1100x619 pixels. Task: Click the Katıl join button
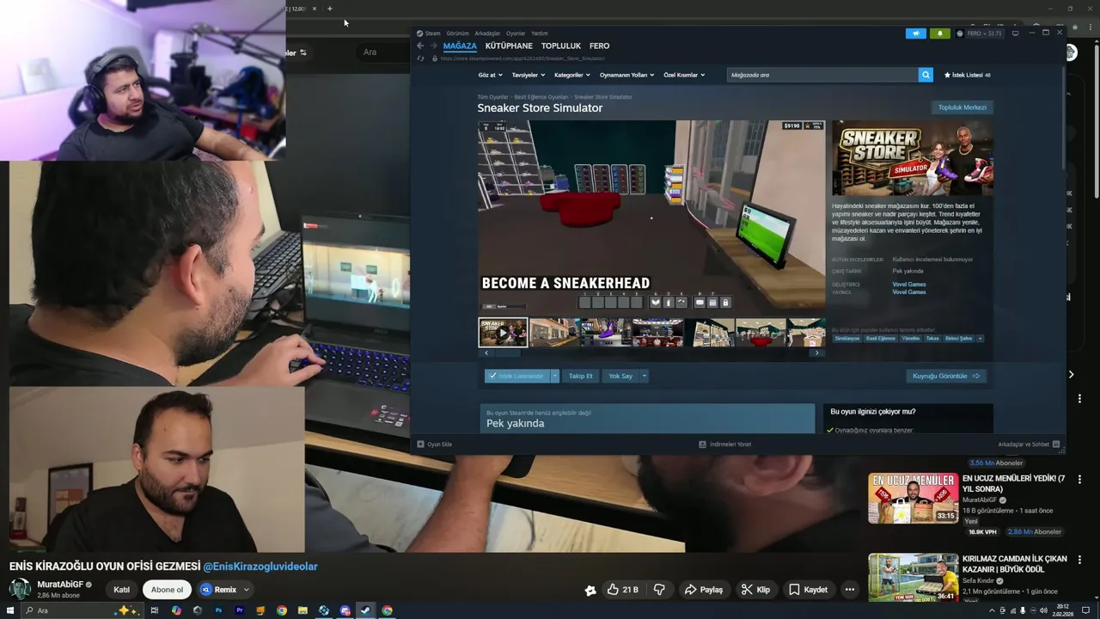coord(121,590)
